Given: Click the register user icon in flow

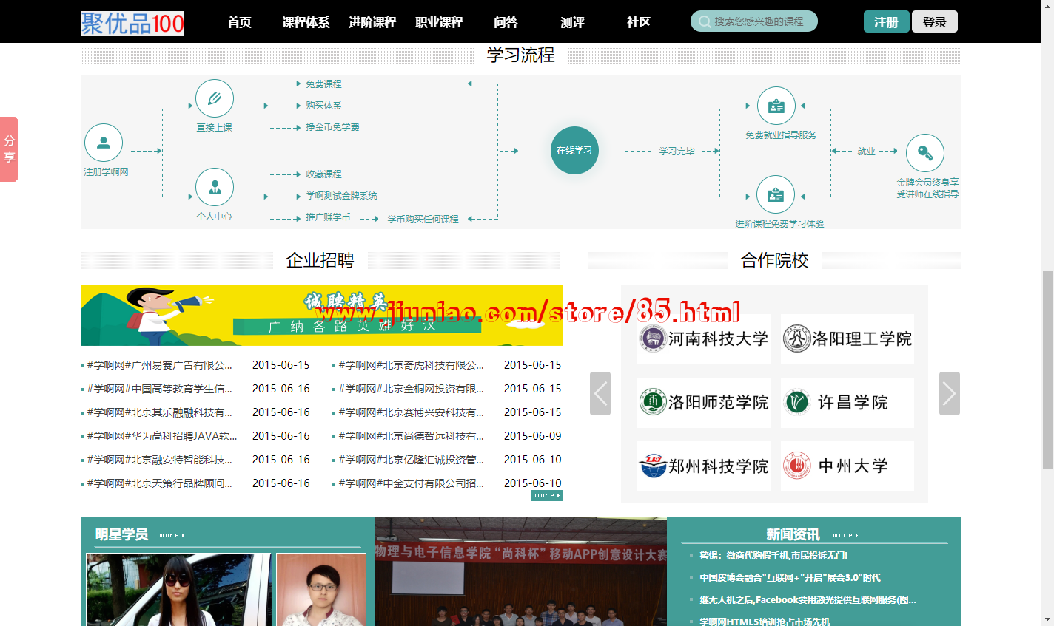Looking at the screenshot, I should 104,143.
